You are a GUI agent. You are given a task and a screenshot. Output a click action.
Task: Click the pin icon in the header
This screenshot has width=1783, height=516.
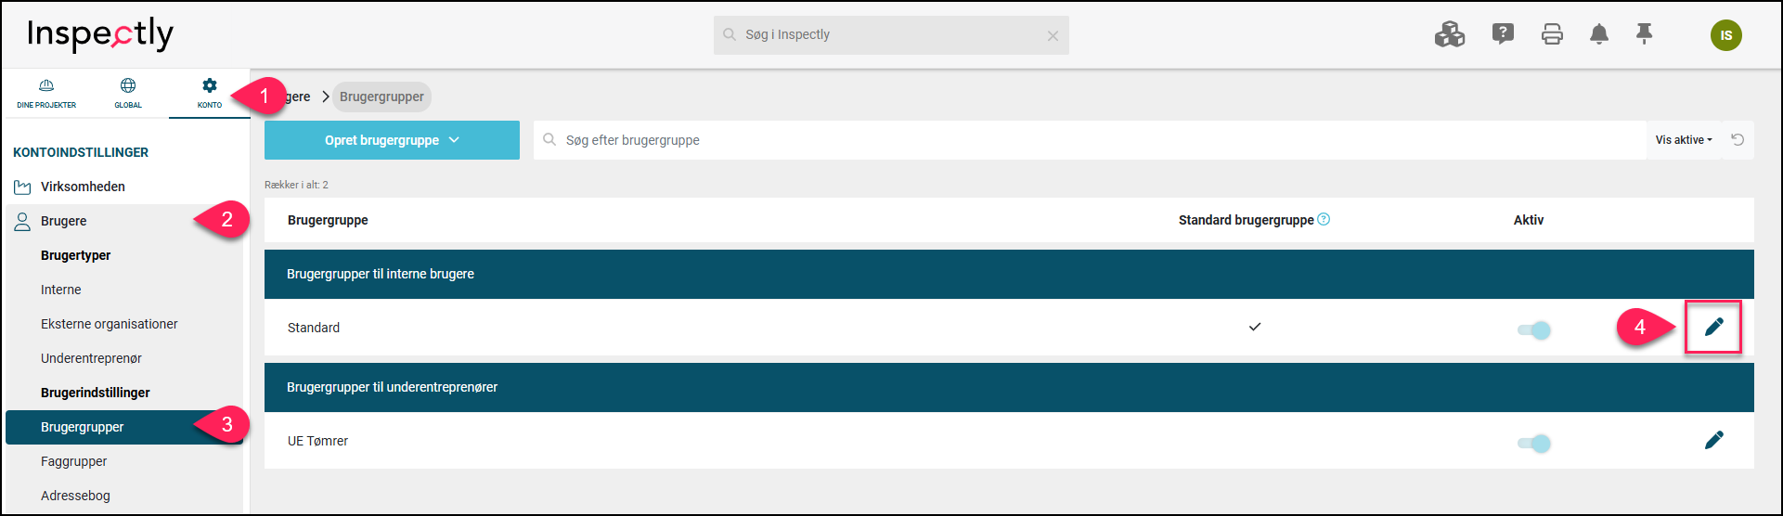point(1644,34)
